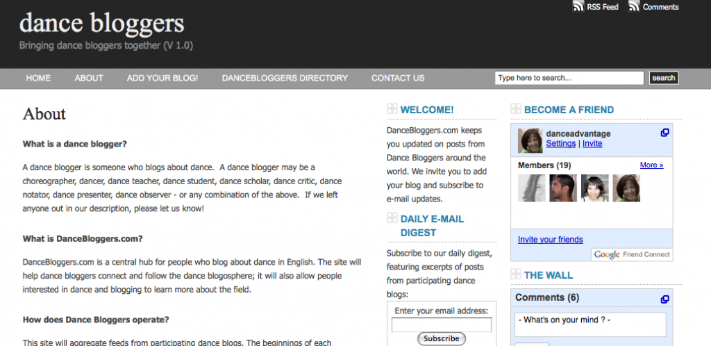Click the WELCOME! widget grid icon
Screen dimensions: 711x346
(x=392, y=109)
